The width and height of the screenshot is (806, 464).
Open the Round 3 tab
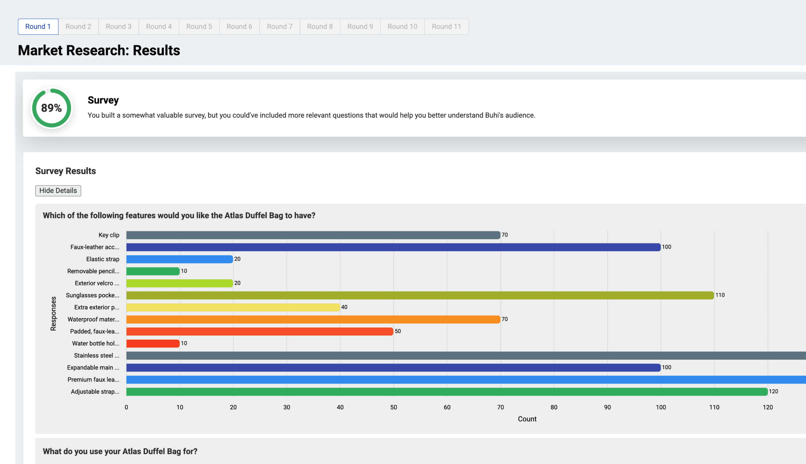[118, 26]
